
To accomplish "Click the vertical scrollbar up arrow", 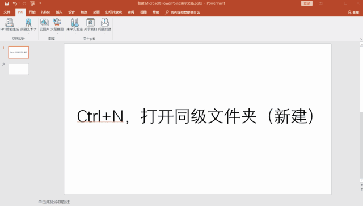I will [x=361, y=44].
